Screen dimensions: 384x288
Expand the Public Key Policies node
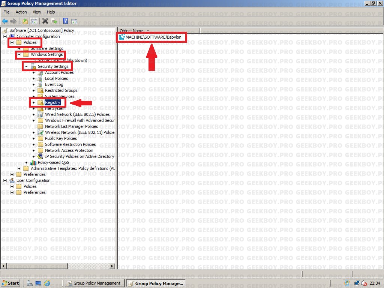click(x=33, y=139)
